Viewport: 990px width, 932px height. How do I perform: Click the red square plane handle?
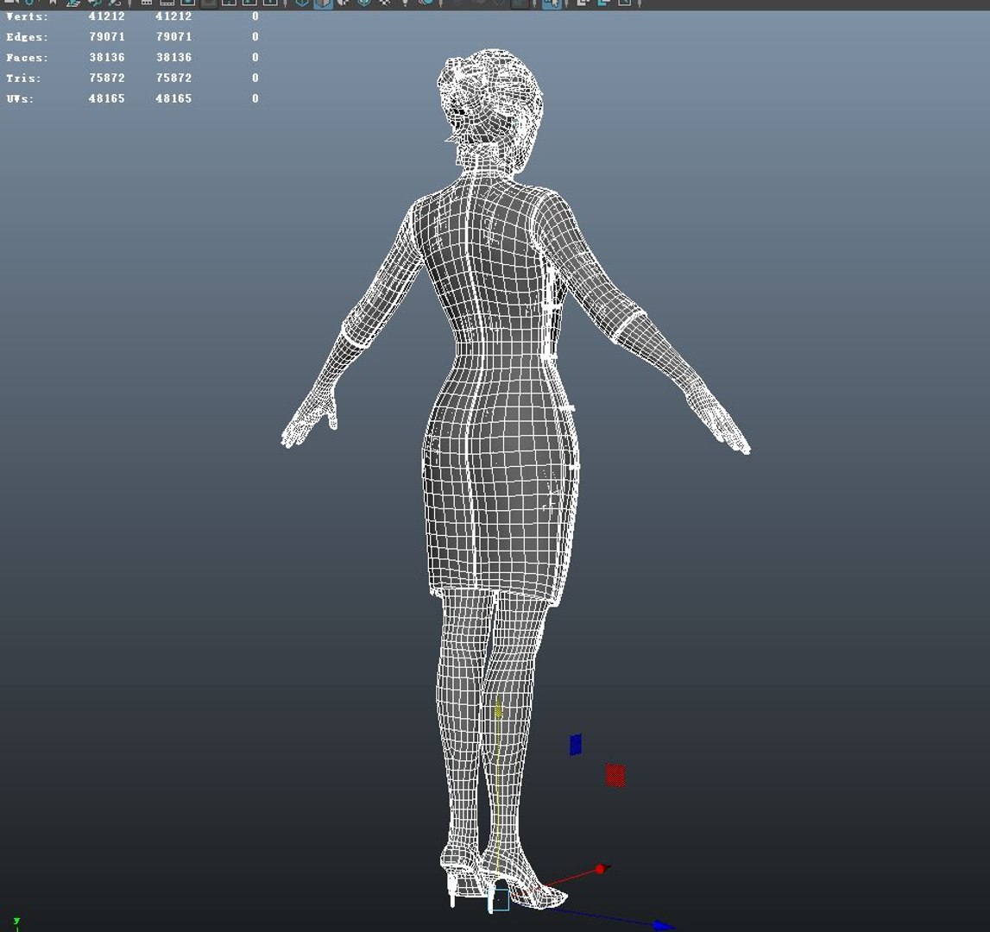(615, 775)
